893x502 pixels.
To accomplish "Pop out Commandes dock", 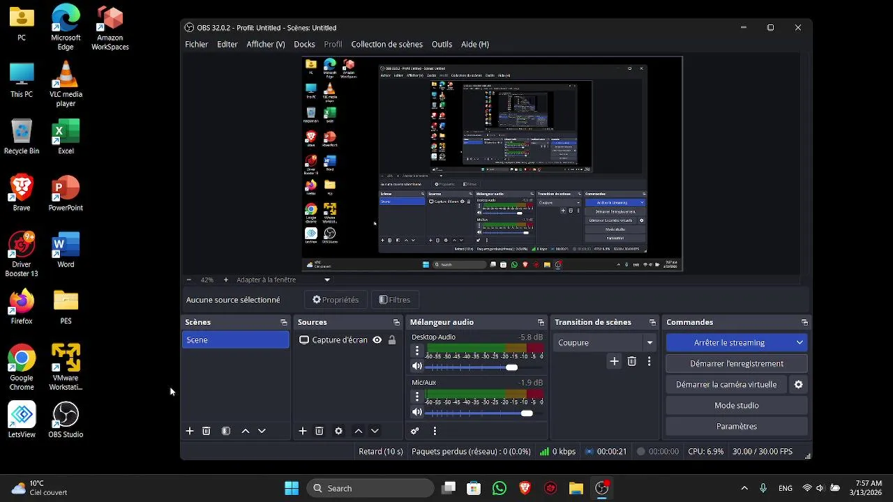I will click(804, 322).
